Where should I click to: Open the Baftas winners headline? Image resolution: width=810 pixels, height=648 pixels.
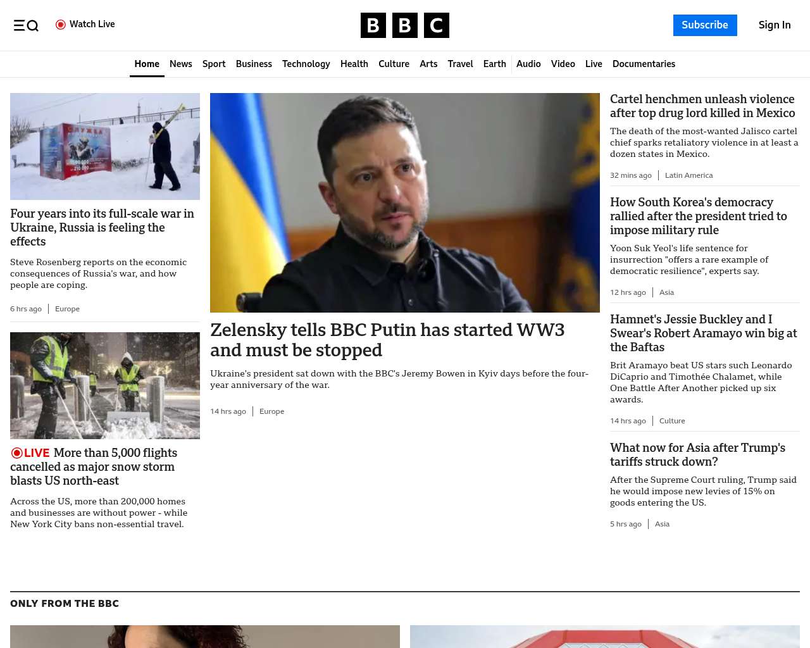703,333
